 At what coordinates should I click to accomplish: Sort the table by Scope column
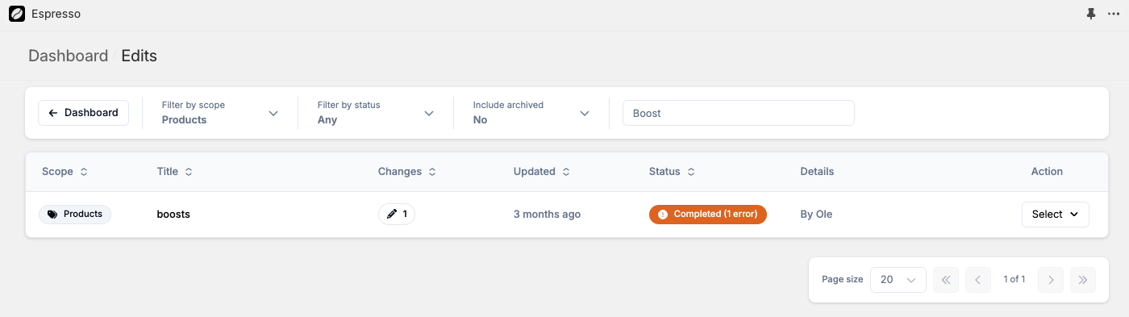[x=65, y=172]
